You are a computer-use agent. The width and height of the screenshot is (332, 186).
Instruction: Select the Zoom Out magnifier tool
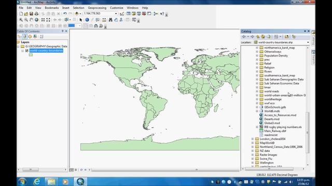click(x=26, y=20)
